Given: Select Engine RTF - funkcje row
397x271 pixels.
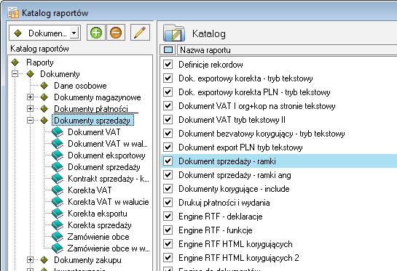Looking at the screenshot, I should [x=278, y=230].
